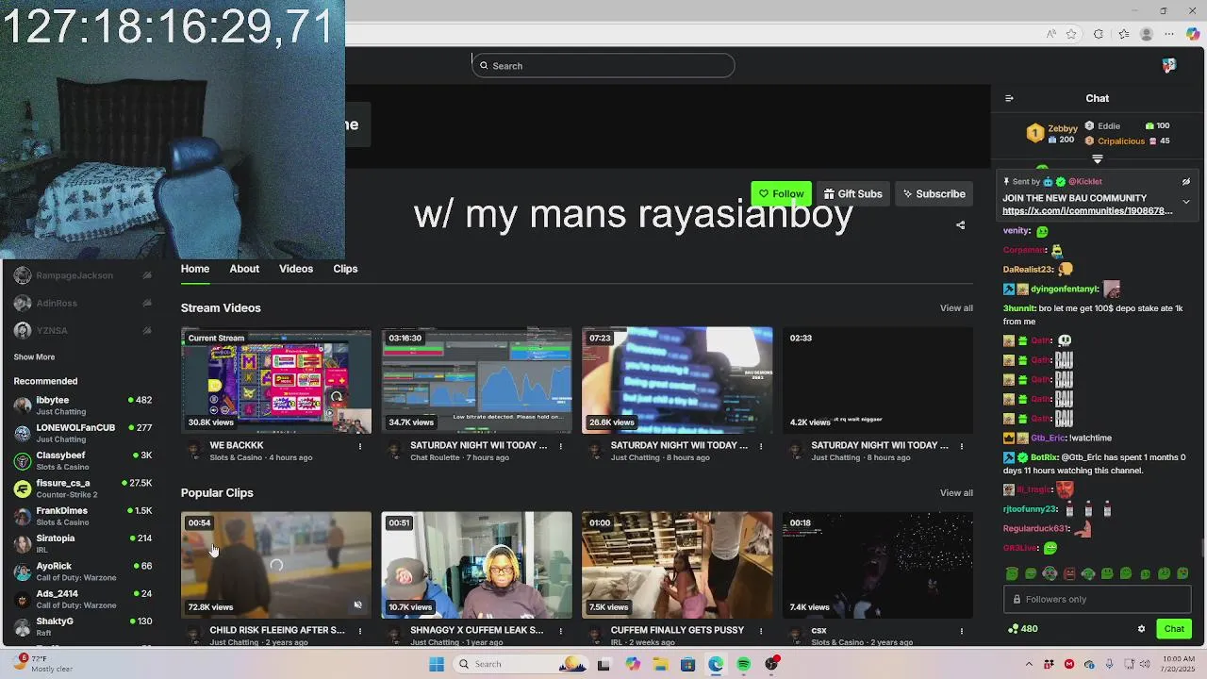
Task: Click fissure_cs_a channel avatar
Action: pos(23,488)
